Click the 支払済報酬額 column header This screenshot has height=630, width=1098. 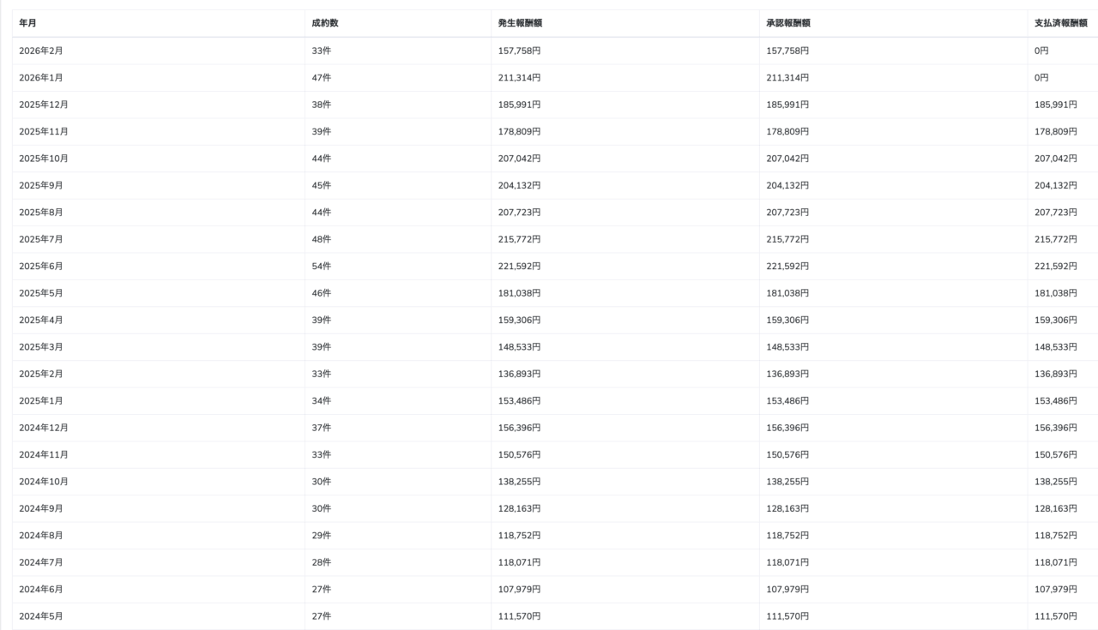click(x=1061, y=23)
